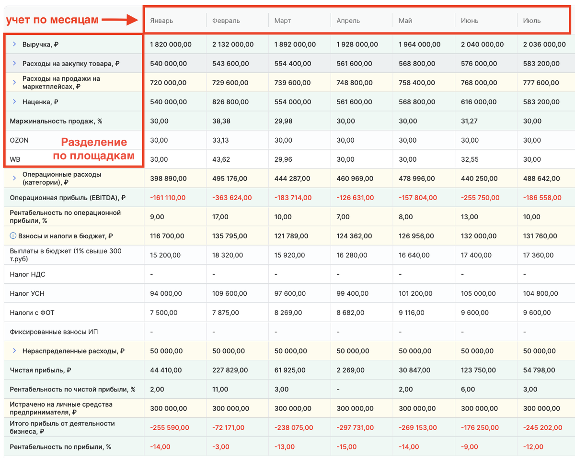The width and height of the screenshot is (575, 458).
Task: Click June WB value 32,55
Action: pyautogui.click(x=470, y=159)
